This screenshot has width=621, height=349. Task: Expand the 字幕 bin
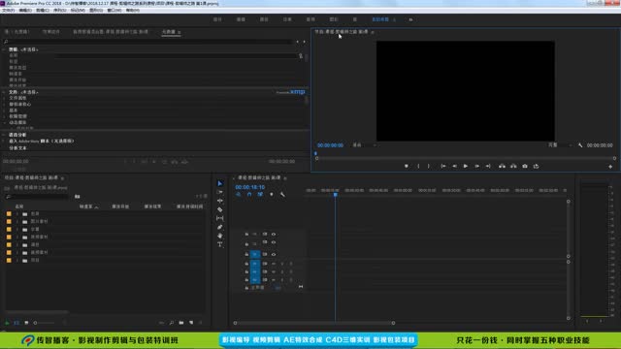pos(17,230)
